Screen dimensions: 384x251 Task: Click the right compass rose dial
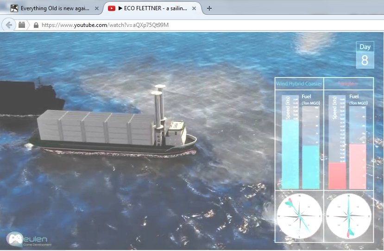click(348, 217)
